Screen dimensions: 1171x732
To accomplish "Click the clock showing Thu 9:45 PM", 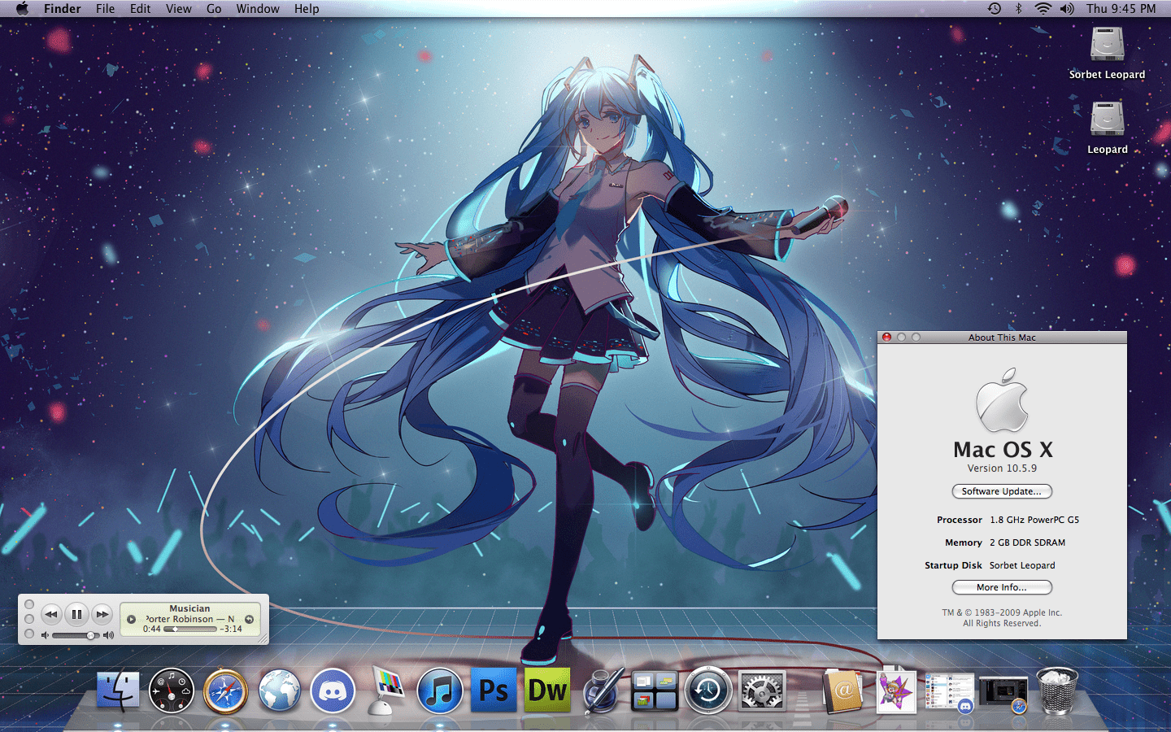I will click(x=1121, y=8).
